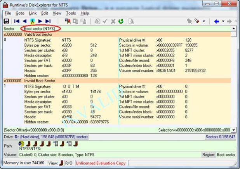Click the 'Boot sector (NTFS)' header label
Image resolution: width=240 pixels, height=169 pixels.
40,29
